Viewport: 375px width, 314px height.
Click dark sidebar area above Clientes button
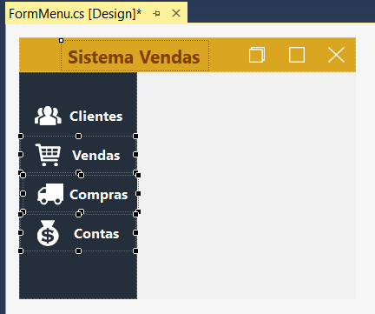(x=78, y=87)
